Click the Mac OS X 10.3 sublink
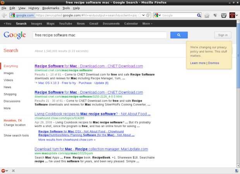This screenshot has width=240, height=174. tap(48, 83)
